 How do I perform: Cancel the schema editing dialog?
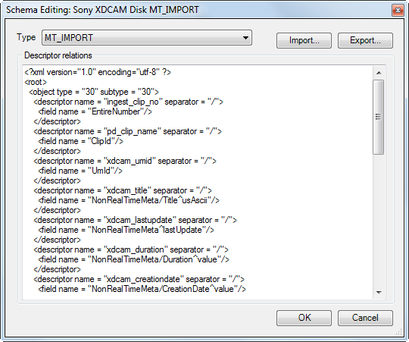coord(365,318)
